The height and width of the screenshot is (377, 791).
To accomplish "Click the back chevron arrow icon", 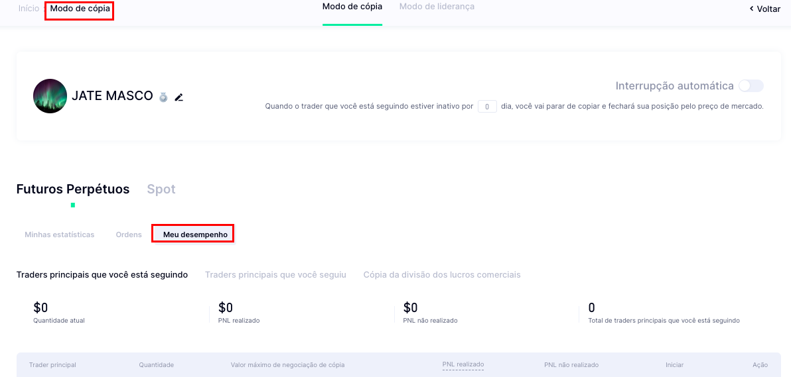I will tap(751, 9).
